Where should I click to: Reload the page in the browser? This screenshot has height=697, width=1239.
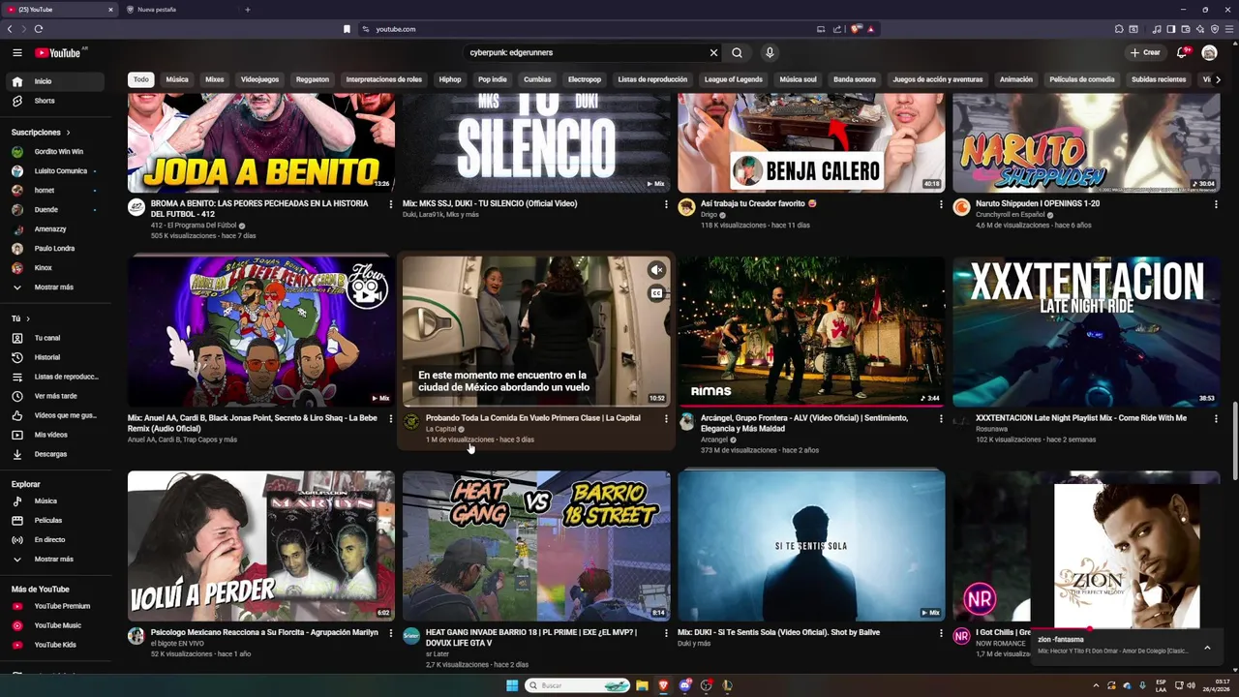[x=39, y=29]
